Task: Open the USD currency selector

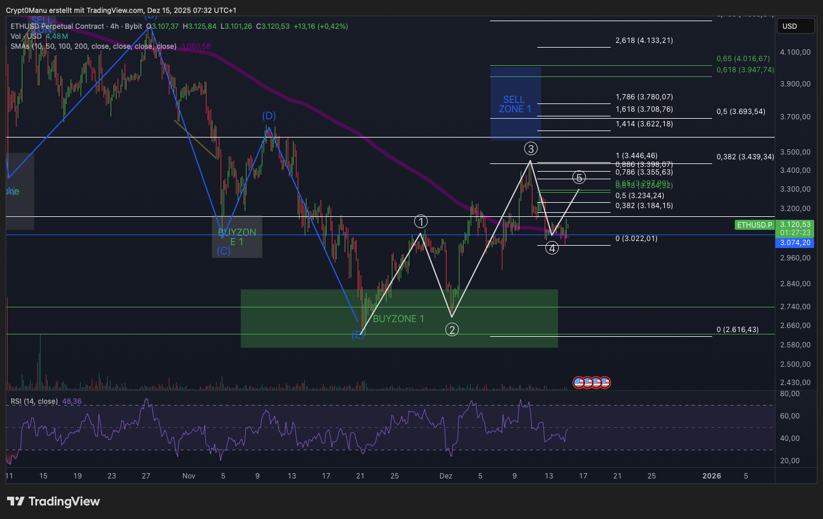Action: coord(797,26)
